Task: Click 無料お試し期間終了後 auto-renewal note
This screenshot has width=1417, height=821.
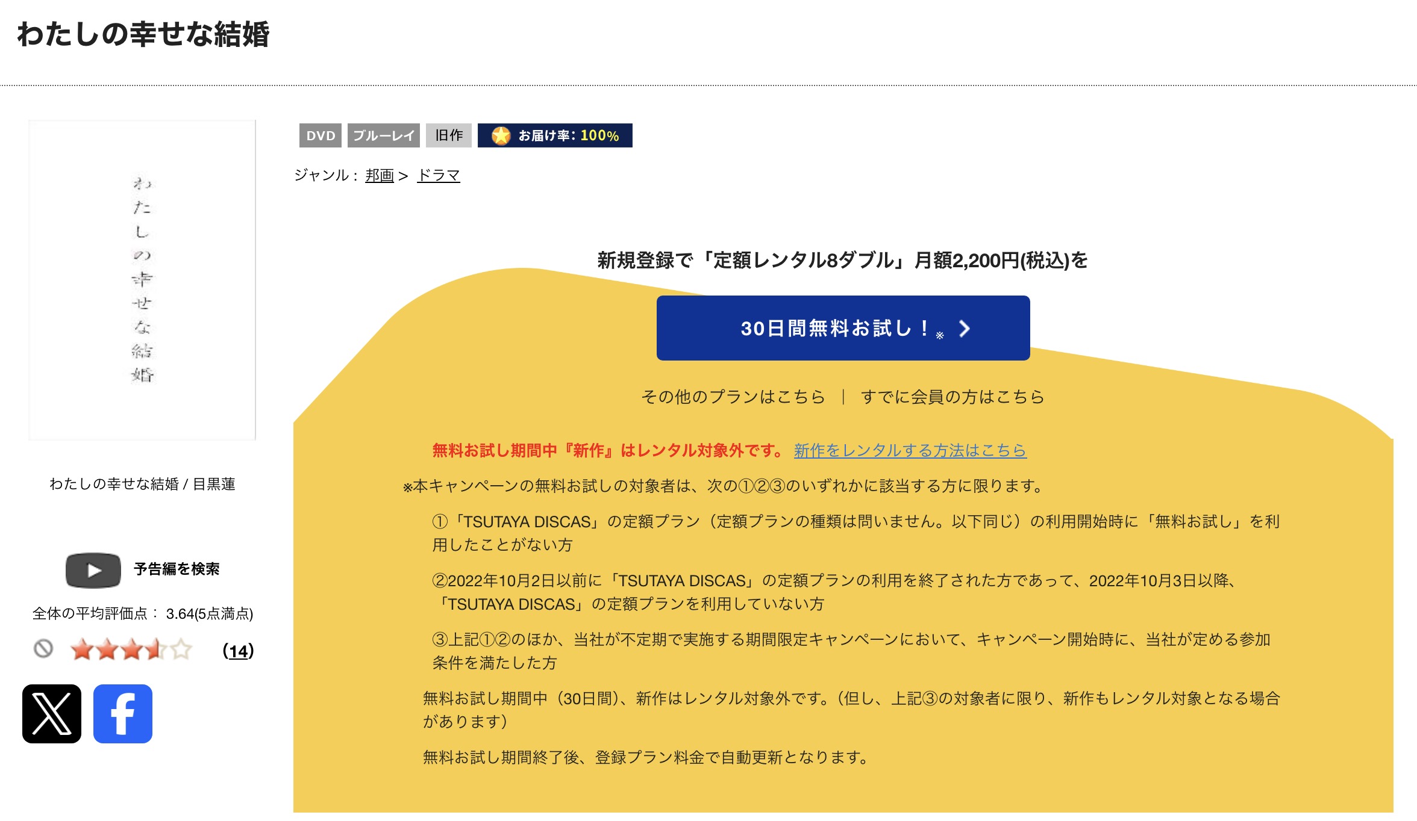Action: pos(646,757)
